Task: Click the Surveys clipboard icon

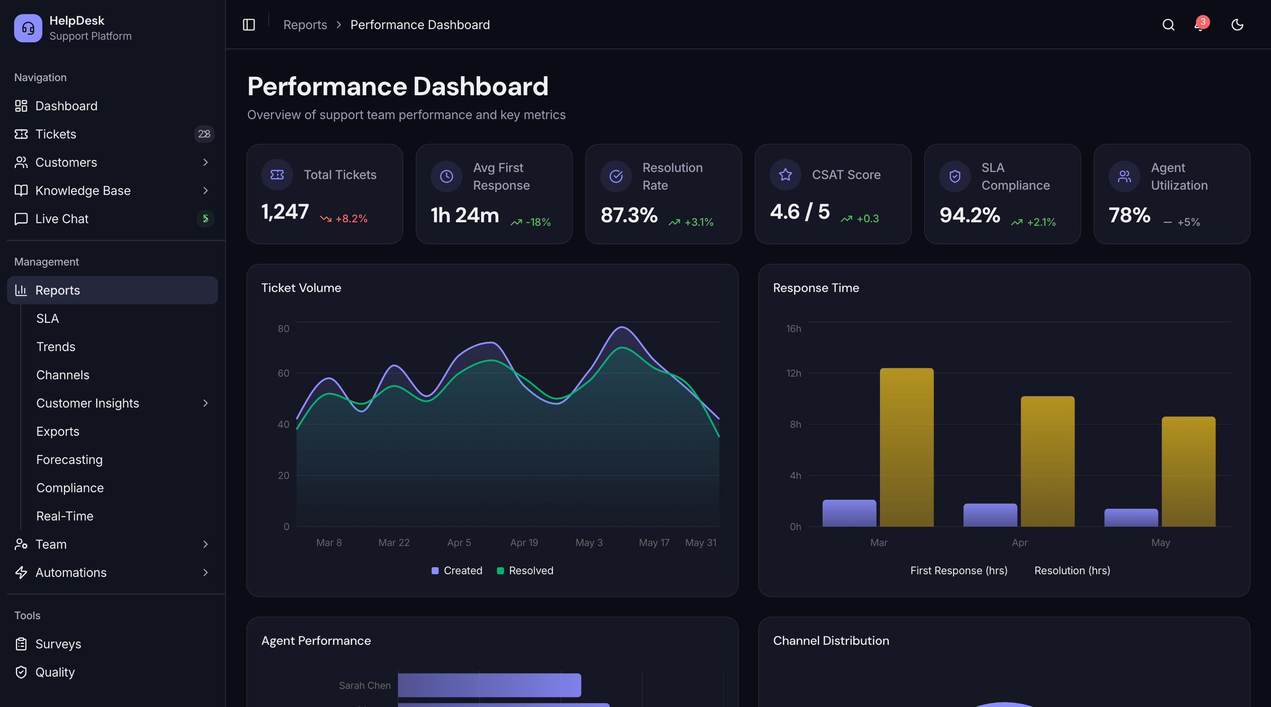Action: pos(21,644)
